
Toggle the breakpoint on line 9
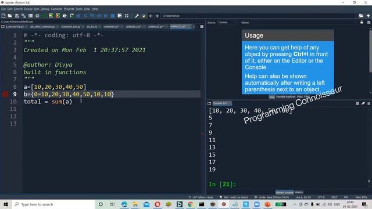5,94
